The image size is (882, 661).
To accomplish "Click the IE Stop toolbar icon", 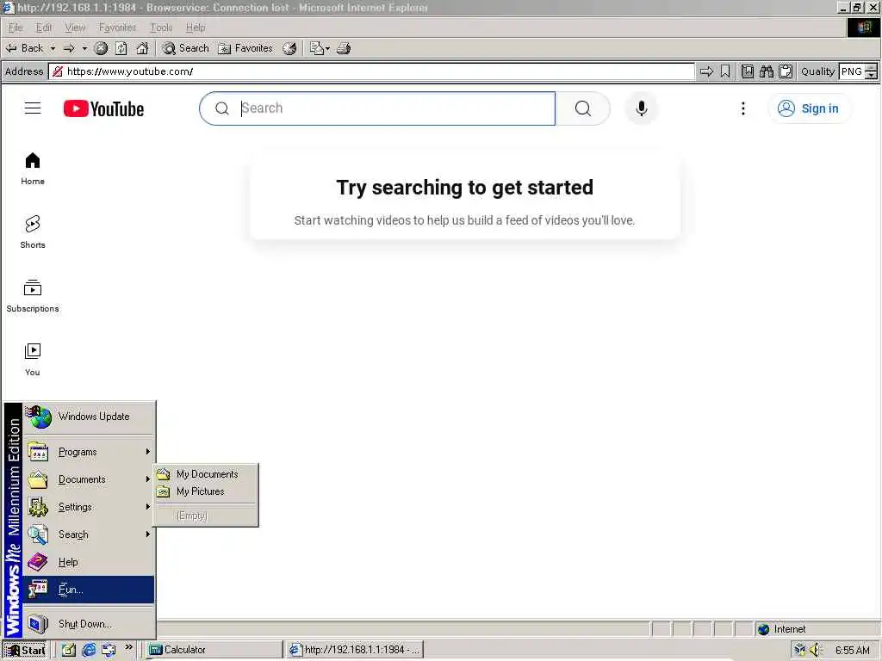I will [x=101, y=48].
